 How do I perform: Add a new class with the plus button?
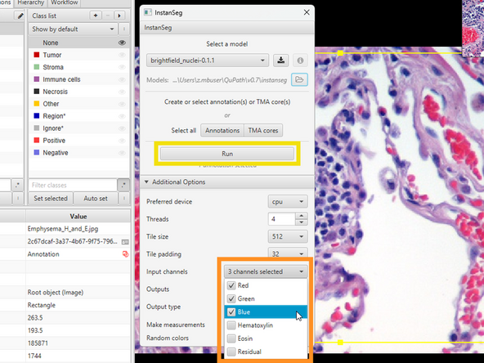96,16
